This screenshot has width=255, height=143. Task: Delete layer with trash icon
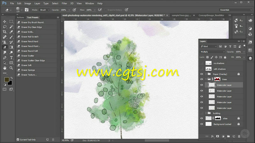pyautogui.click(x=239, y=136)
